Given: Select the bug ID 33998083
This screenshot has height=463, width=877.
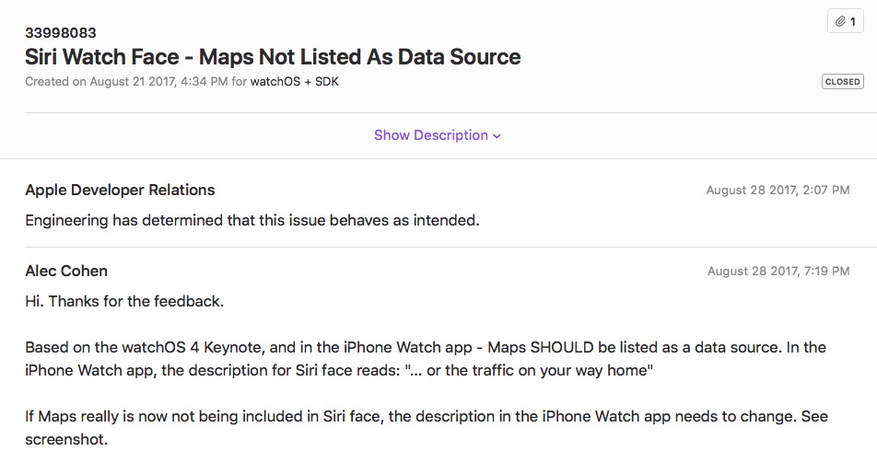Looking at the screenshot, I should coord(61,33).
